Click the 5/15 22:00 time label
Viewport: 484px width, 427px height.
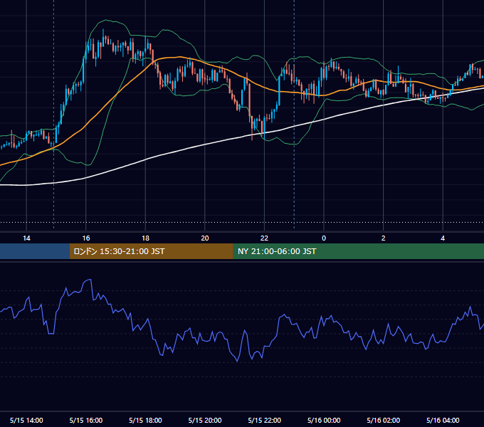(265, 420)
